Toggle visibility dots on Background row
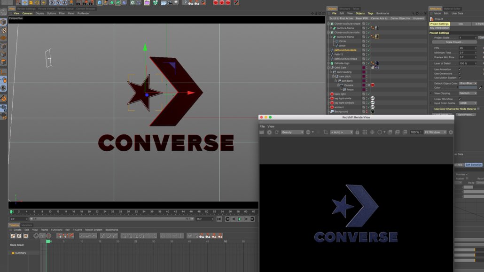Screen dimensions: 484x272 coord(367,111)
